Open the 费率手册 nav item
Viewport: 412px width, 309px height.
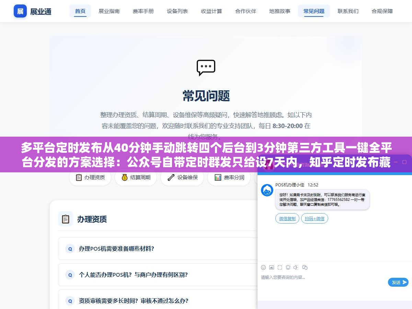[x=143, y=11]
